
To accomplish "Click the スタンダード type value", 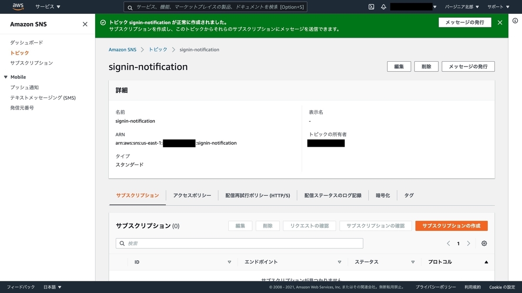I will (x=130, y=165).
